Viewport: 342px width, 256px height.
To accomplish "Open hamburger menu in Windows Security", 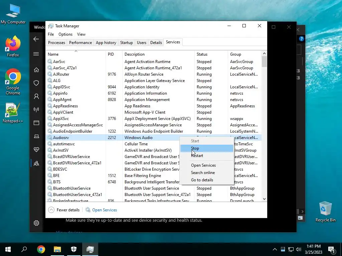I will (36, 54).
